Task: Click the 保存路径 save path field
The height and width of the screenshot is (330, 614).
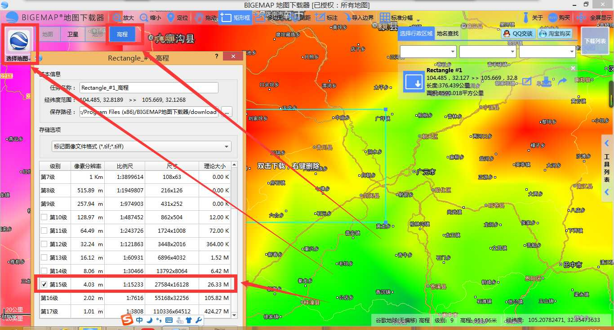Action: [149, 112]
